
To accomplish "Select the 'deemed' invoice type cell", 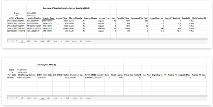I will pyautogui.click(x=104, y=28).
